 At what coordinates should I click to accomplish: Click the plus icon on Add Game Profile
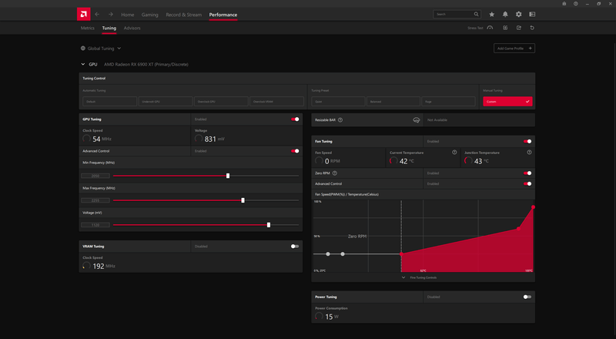(530, 49)
